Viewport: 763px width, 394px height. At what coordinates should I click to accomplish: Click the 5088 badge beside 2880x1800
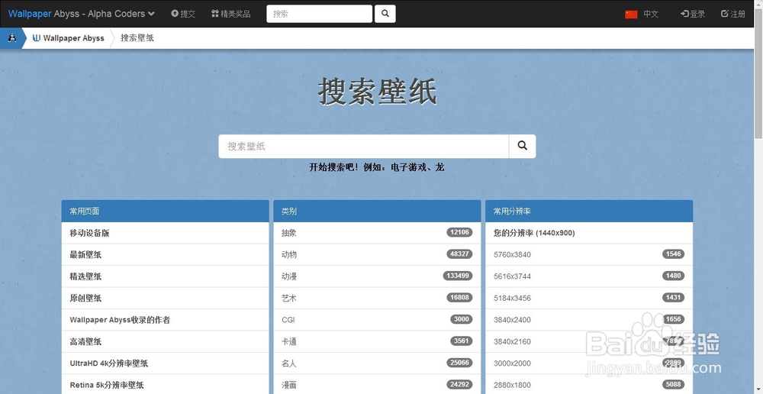point(673,384)
